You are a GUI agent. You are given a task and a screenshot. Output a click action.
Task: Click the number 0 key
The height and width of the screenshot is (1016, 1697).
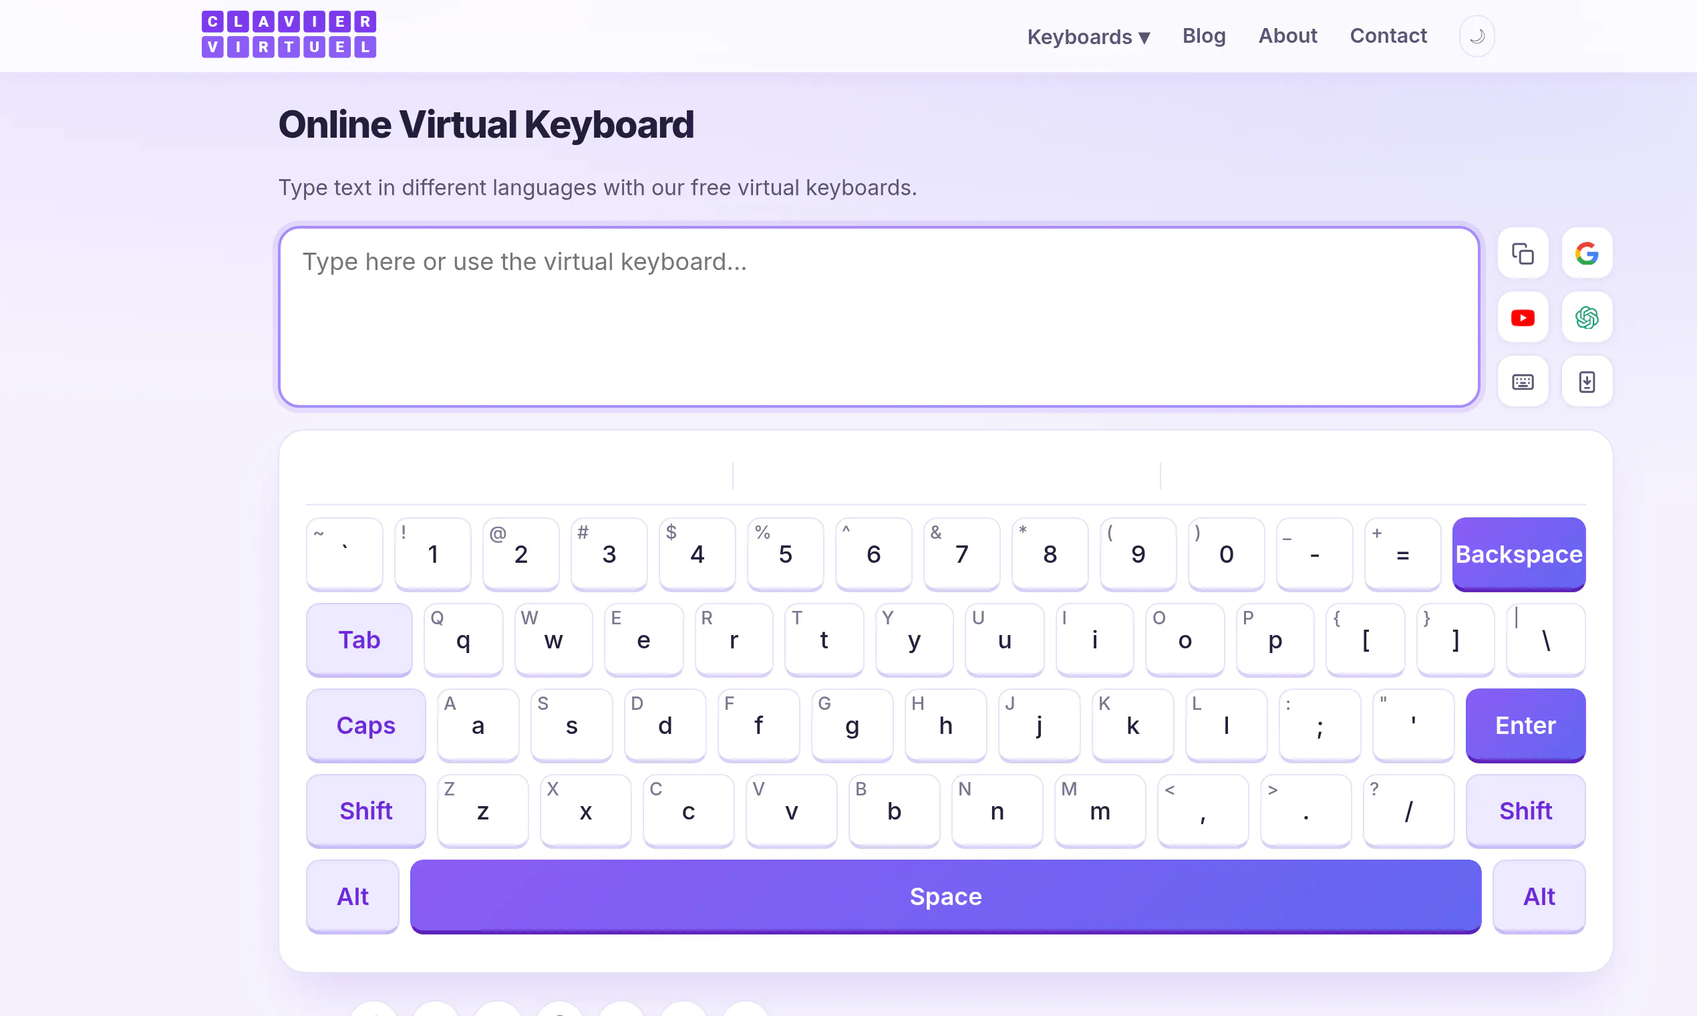pyautogui.click(x=1225, y=555)
